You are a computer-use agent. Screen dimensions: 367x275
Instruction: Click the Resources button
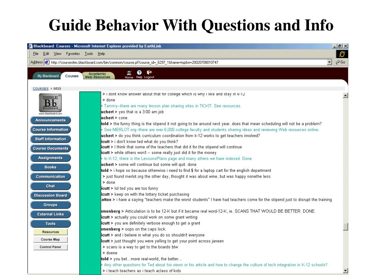(x=51, y=232)
